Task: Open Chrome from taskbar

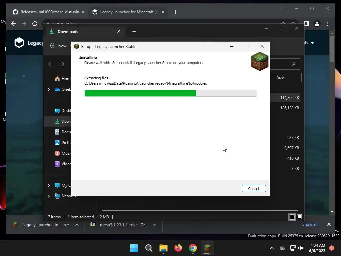Action: pyautogui.click(x=193, y=248)
